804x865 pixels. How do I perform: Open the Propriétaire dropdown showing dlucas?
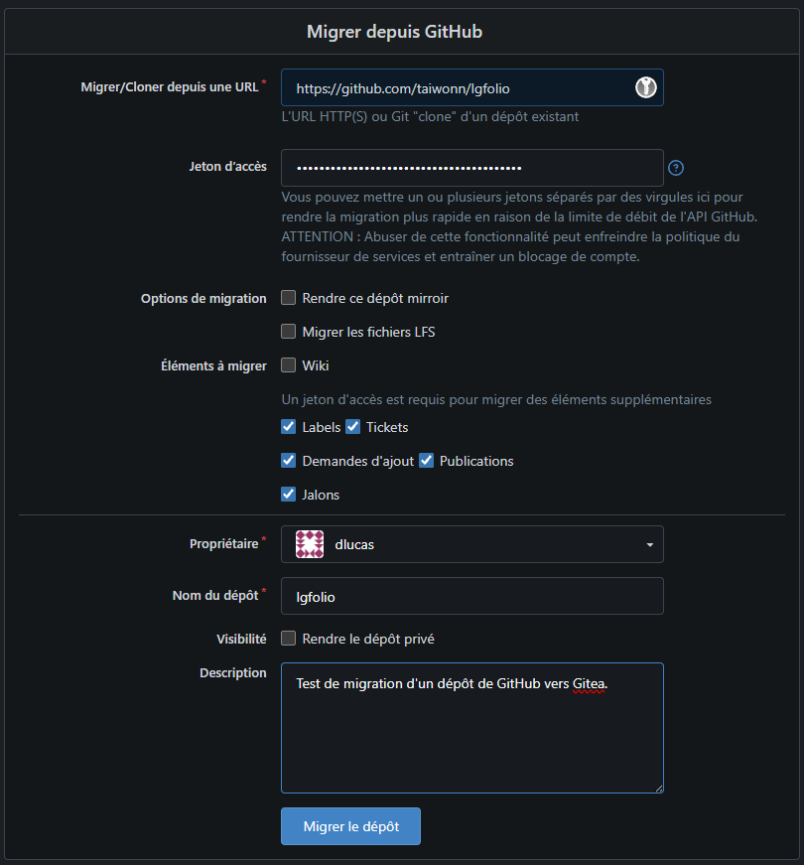[x=472, y=544]
